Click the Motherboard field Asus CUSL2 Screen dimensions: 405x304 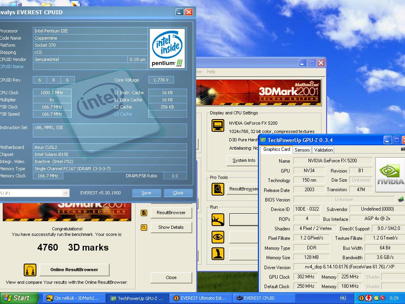pos(110,147)
